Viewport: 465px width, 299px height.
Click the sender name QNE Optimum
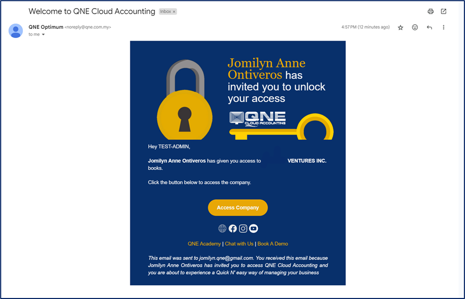pyautogui.click(x=46, y=27)
